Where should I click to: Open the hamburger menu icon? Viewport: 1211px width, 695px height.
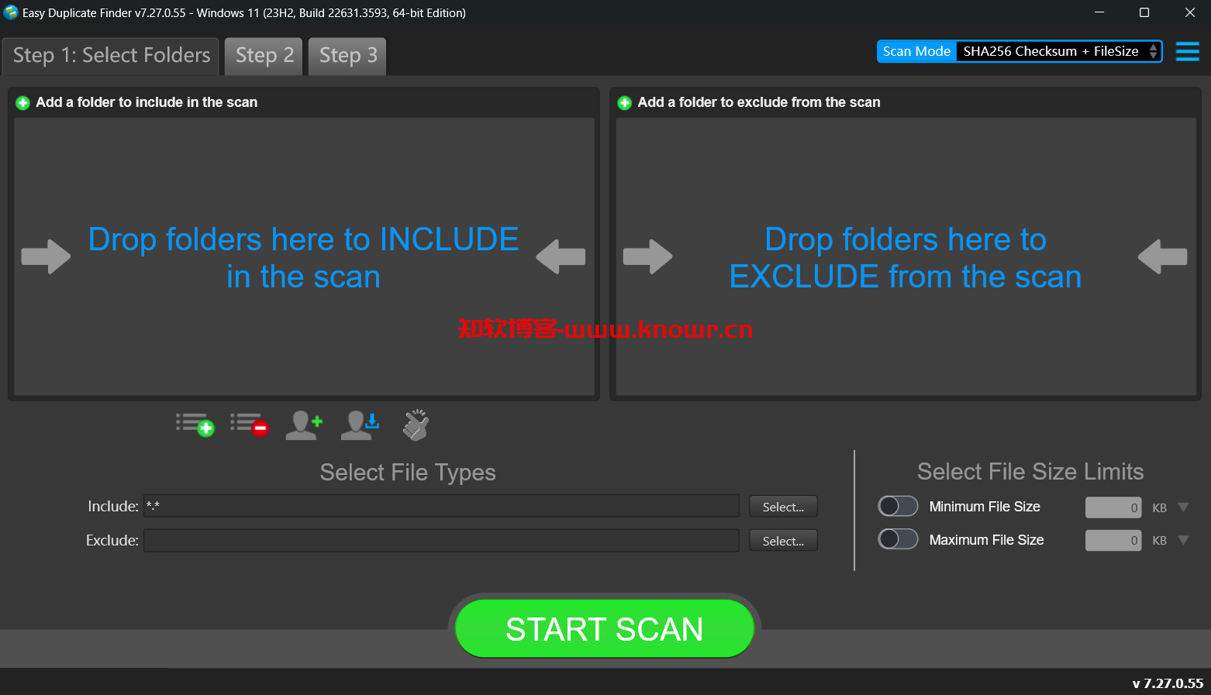(x=1187, y=52)
